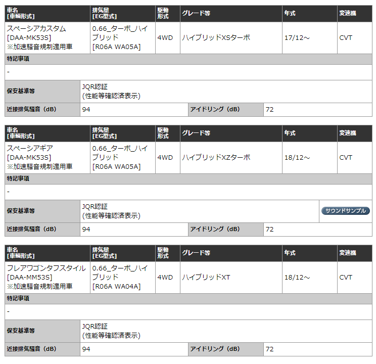Click the フレアワゴンタフスタイル car name
Screen dimensions: 376x364
point(46,268)
